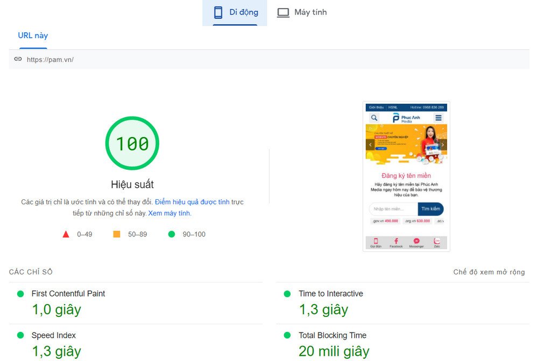Open Chế độ xem mở rộng expanded view
The width and height of the screenshot is (538, 361).
pos(489,272)
